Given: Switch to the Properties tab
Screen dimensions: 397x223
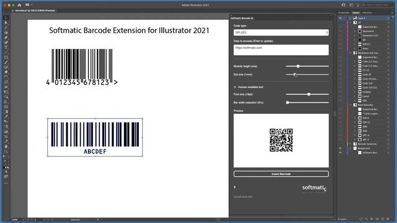Looking at the screenshot, I should coord(344,12).
